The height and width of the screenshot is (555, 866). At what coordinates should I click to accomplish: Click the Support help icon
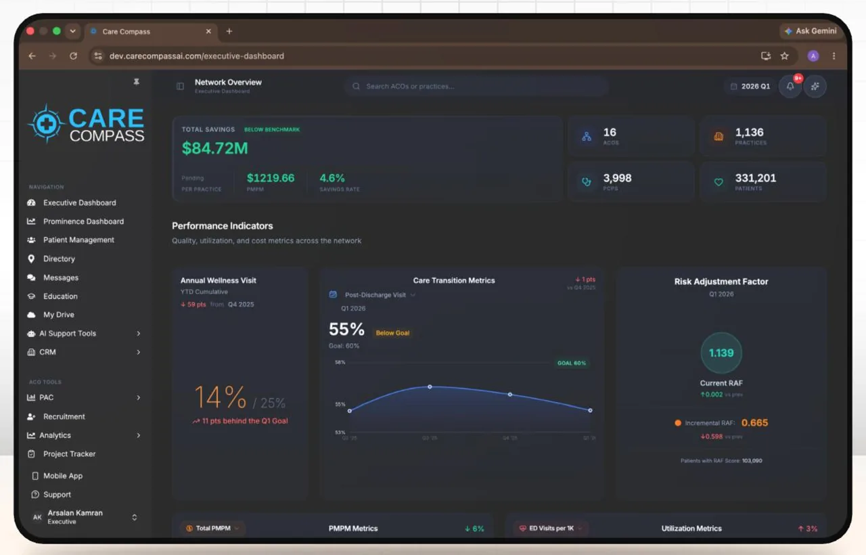pyautogui.click(x=36, y=495)
